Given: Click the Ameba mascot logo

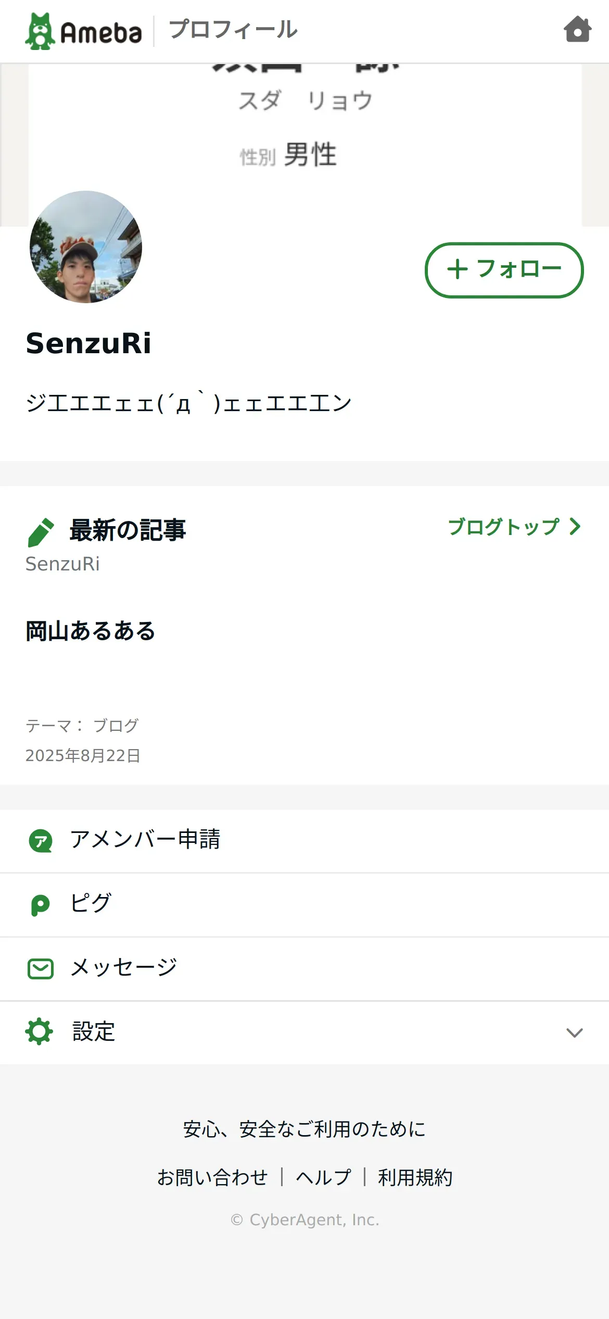Looking at the screenshot, I should click(x=40, y=31).
